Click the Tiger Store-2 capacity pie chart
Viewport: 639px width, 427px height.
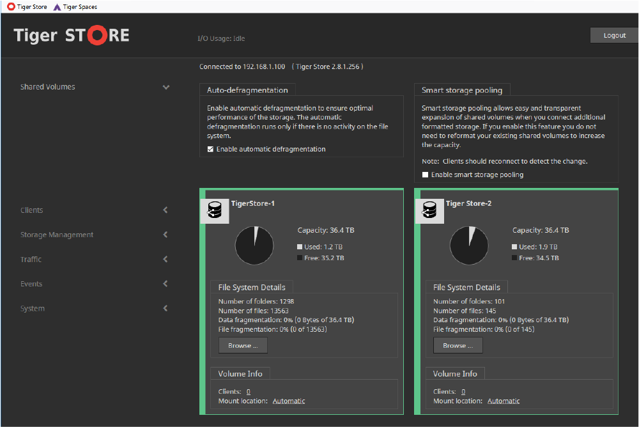(469, 245)
